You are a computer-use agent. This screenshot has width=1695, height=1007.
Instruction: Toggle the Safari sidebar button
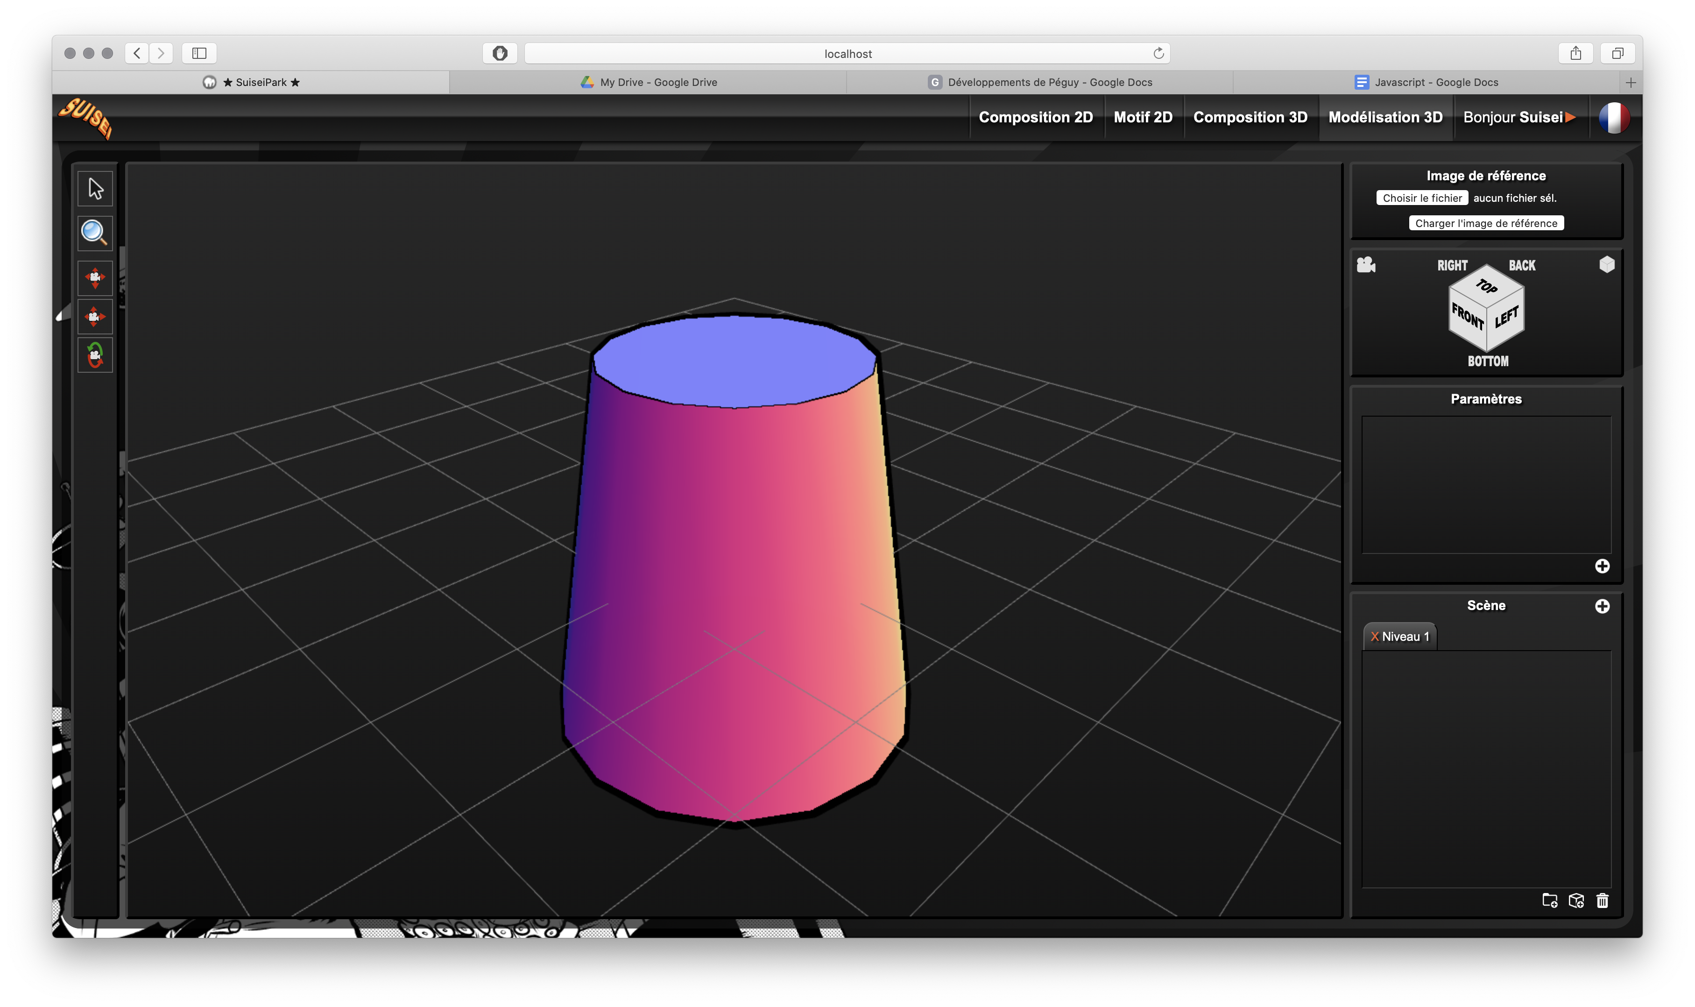199,53
